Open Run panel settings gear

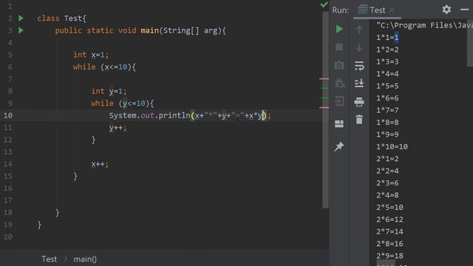click(x=446, y=10)
